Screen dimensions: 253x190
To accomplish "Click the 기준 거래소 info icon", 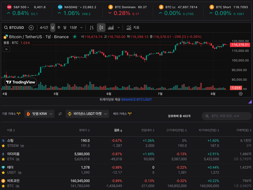I will click(19, 114).
